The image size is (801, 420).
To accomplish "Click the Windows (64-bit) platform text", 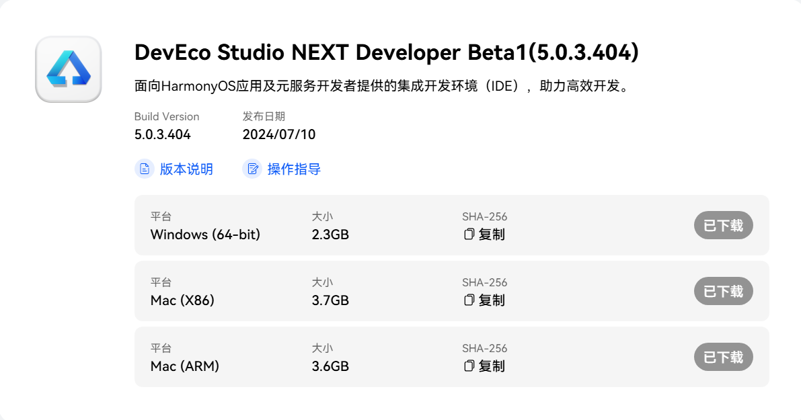I will tap(205, 235).
